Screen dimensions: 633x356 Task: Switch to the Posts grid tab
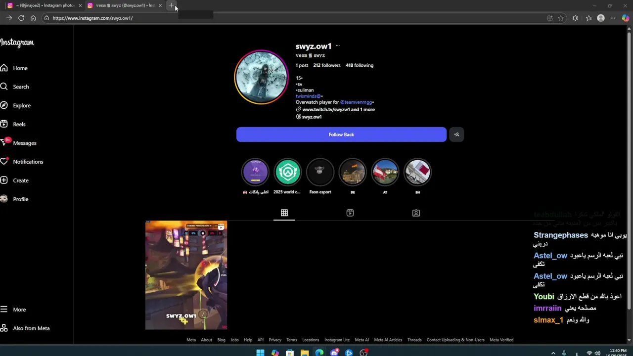[284, 213]
